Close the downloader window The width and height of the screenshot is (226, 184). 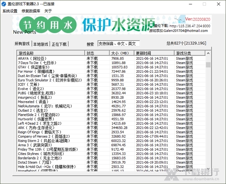218,4
